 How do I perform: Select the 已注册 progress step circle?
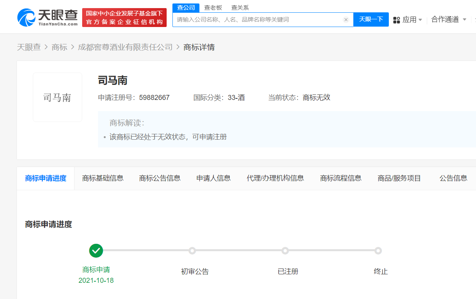click(x=285, y=251)
